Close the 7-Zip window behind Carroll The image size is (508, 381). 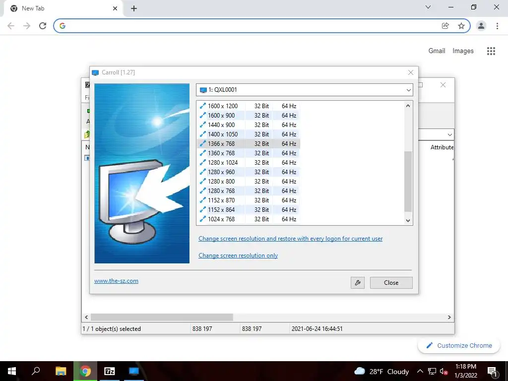tap(443, 85)
